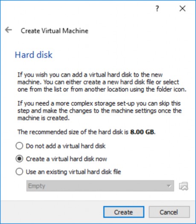Image resolution: width=196 pixels, height=224 pixels.
Task: Cancel the virtual machine creation
Action: [169, 212]
